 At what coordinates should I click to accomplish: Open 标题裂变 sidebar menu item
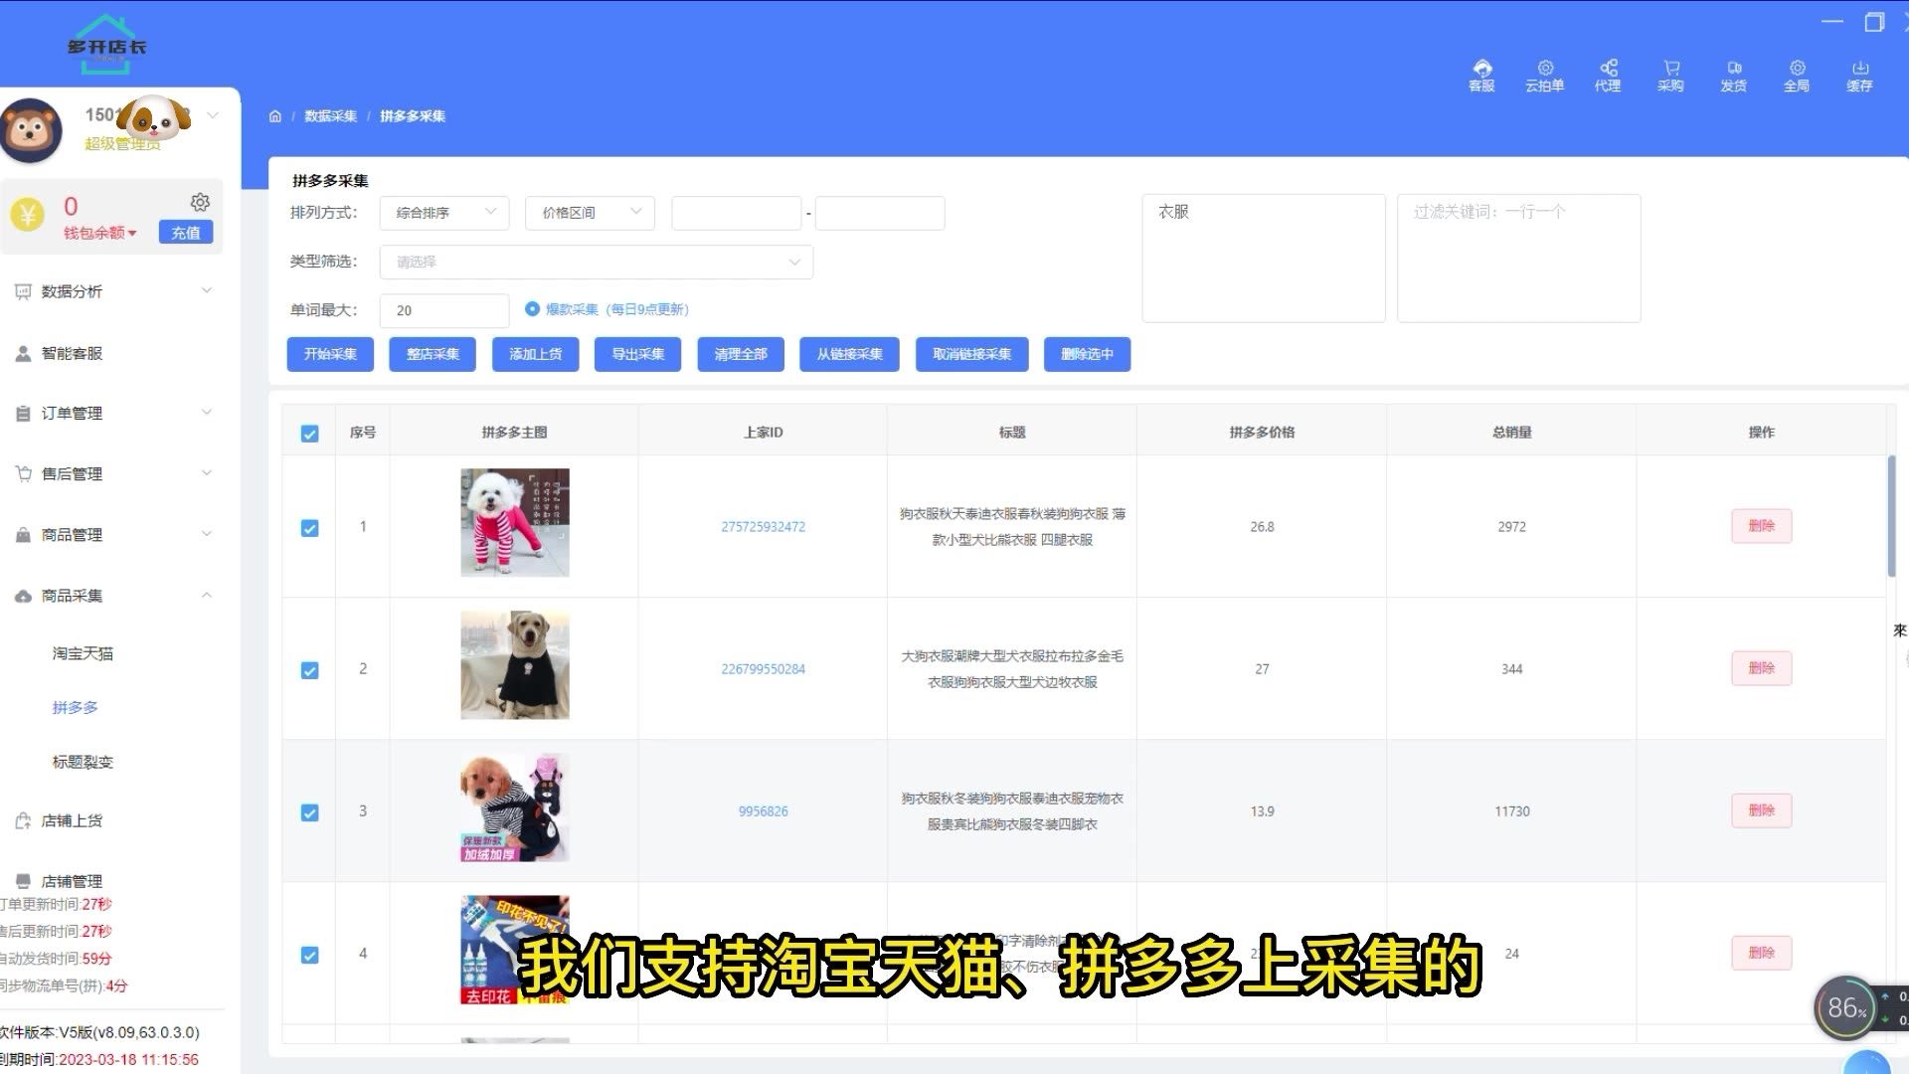pyautogui.click(x=83, y=762)
